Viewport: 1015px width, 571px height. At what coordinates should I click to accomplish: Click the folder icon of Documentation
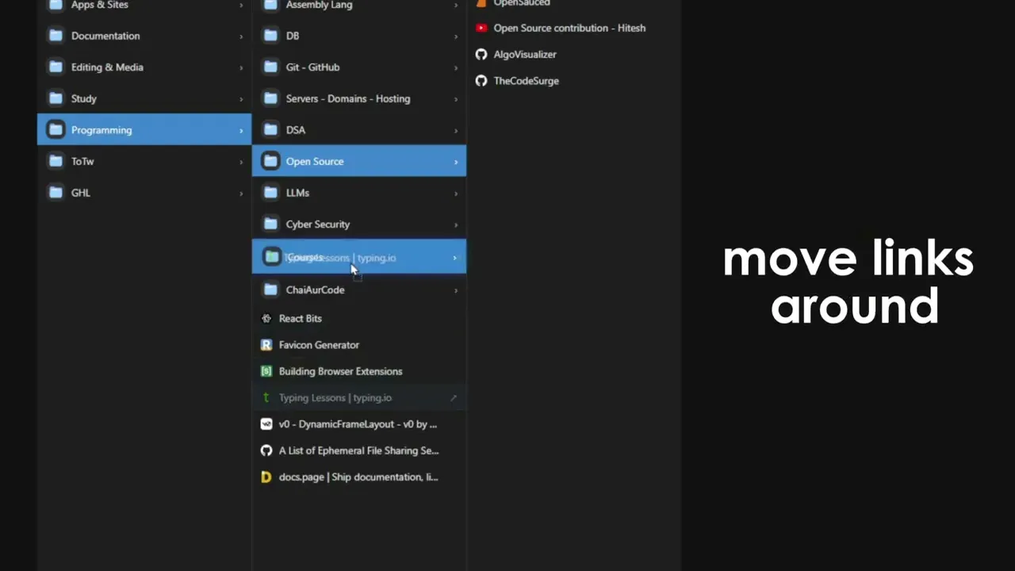pos(56,36)
